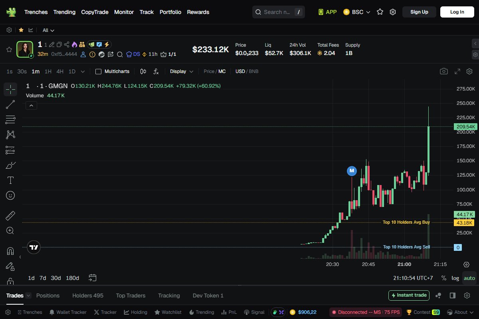Open the emoji stickers tool
The width and height of the screenshot is (479, 319).
click(10, 195)
